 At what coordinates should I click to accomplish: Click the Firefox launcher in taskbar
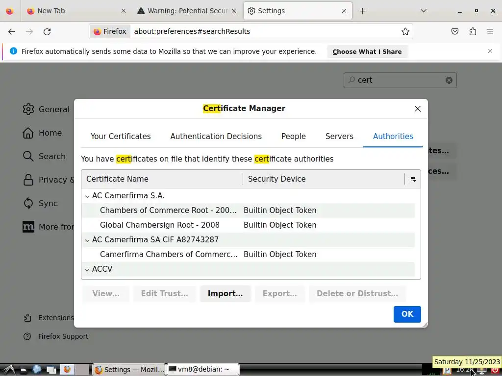pos(67,370)
